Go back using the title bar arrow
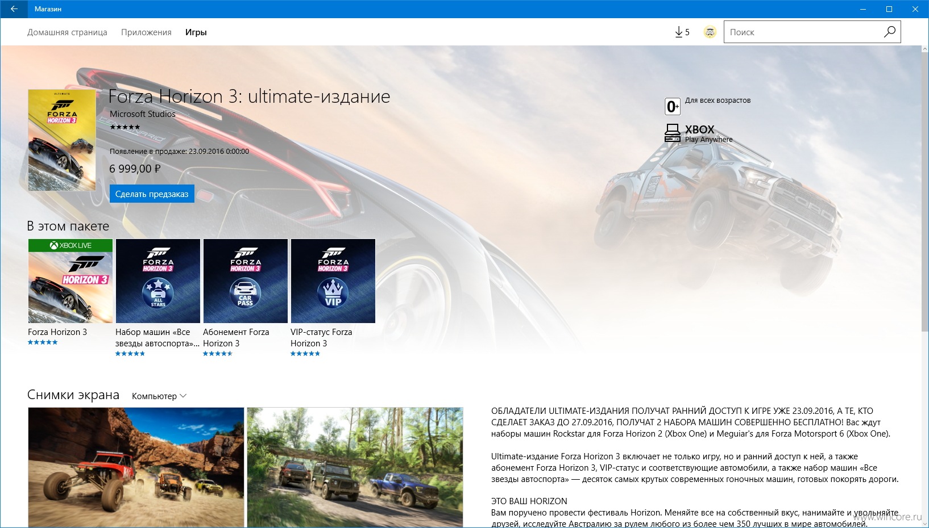 [14, 9]
